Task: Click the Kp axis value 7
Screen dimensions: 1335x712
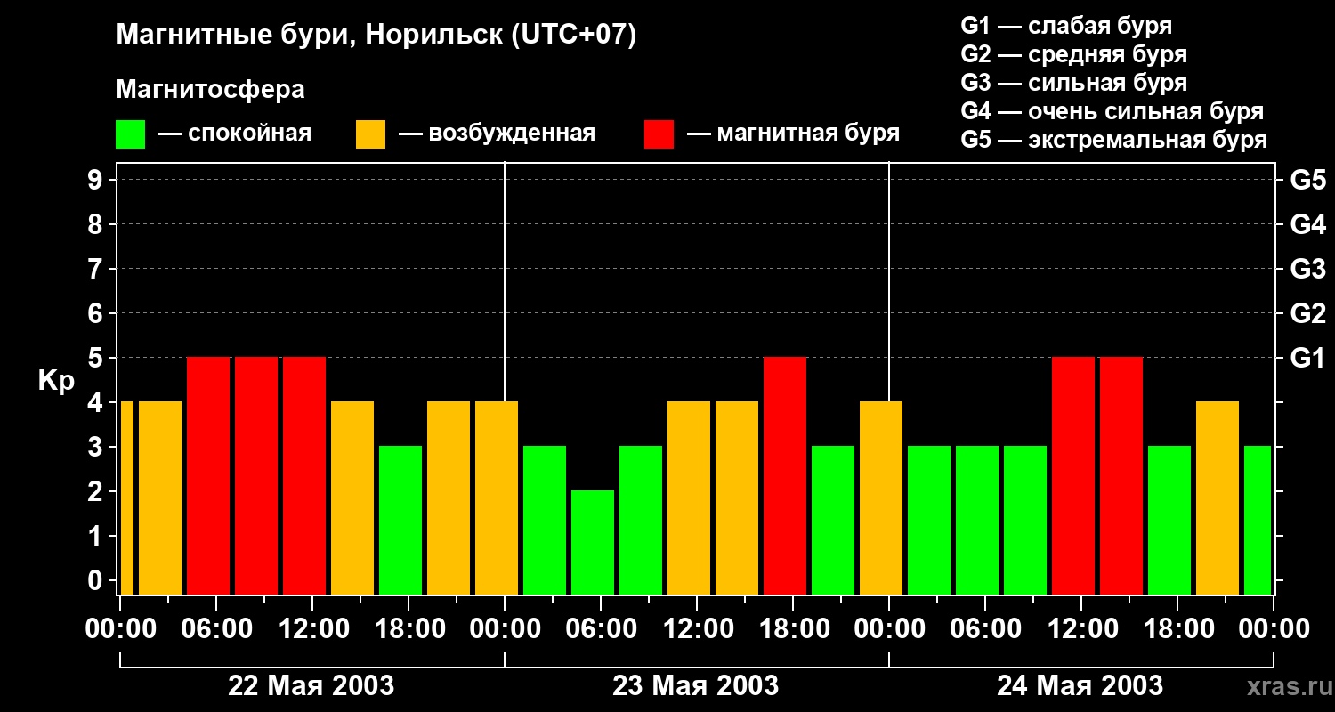Action: (97, 269)
